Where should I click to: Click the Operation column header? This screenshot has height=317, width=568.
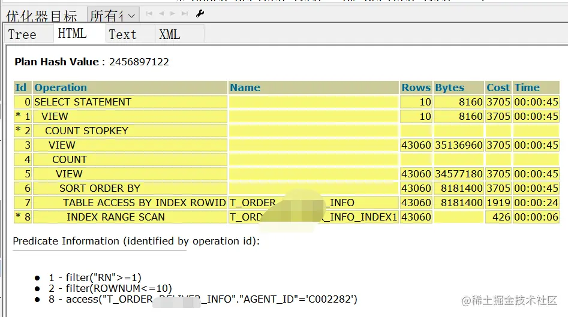(130, 87)
